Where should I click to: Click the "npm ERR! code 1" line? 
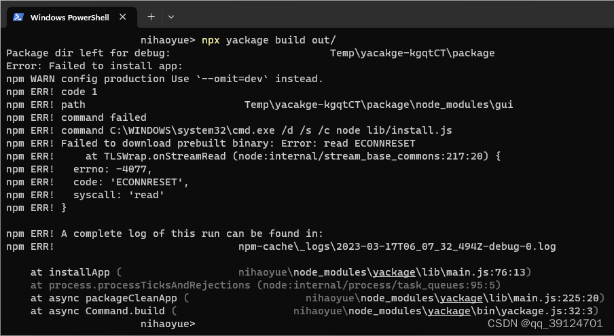click(52, 92)
